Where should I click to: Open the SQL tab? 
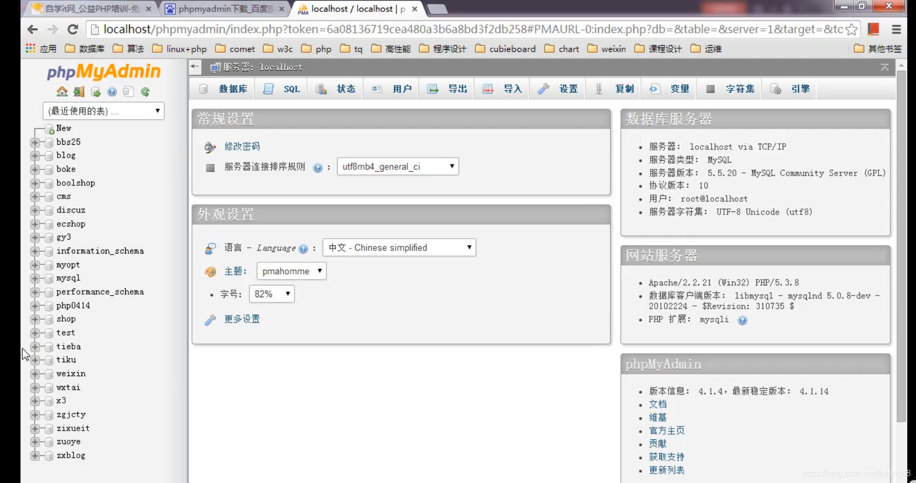[281, 89]
